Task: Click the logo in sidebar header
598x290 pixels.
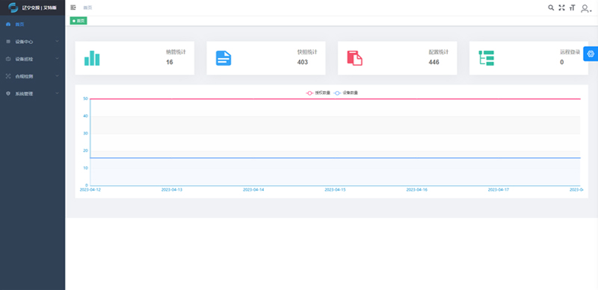Action: click(13, 7)
